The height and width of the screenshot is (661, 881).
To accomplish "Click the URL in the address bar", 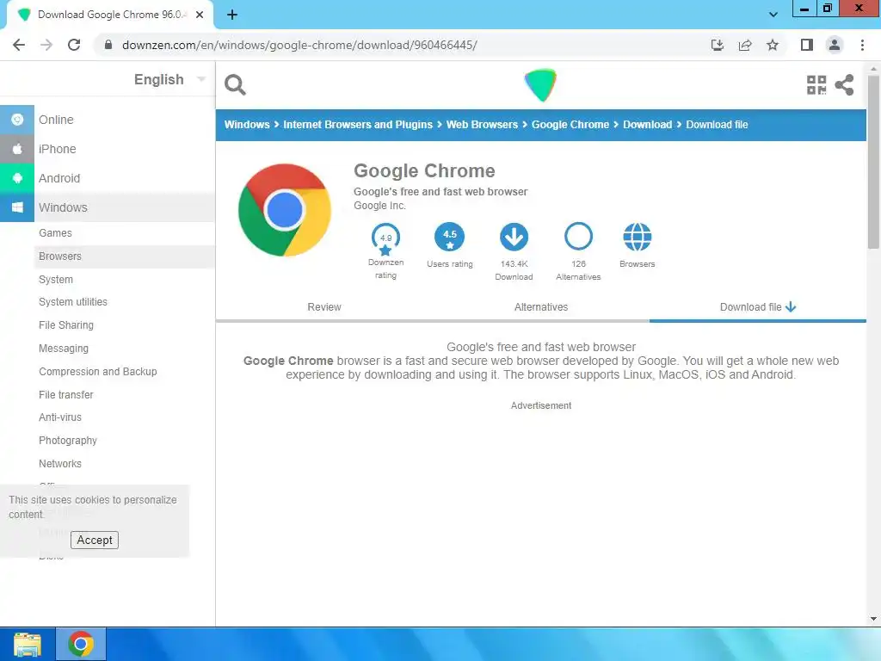I will coord(299,45).
